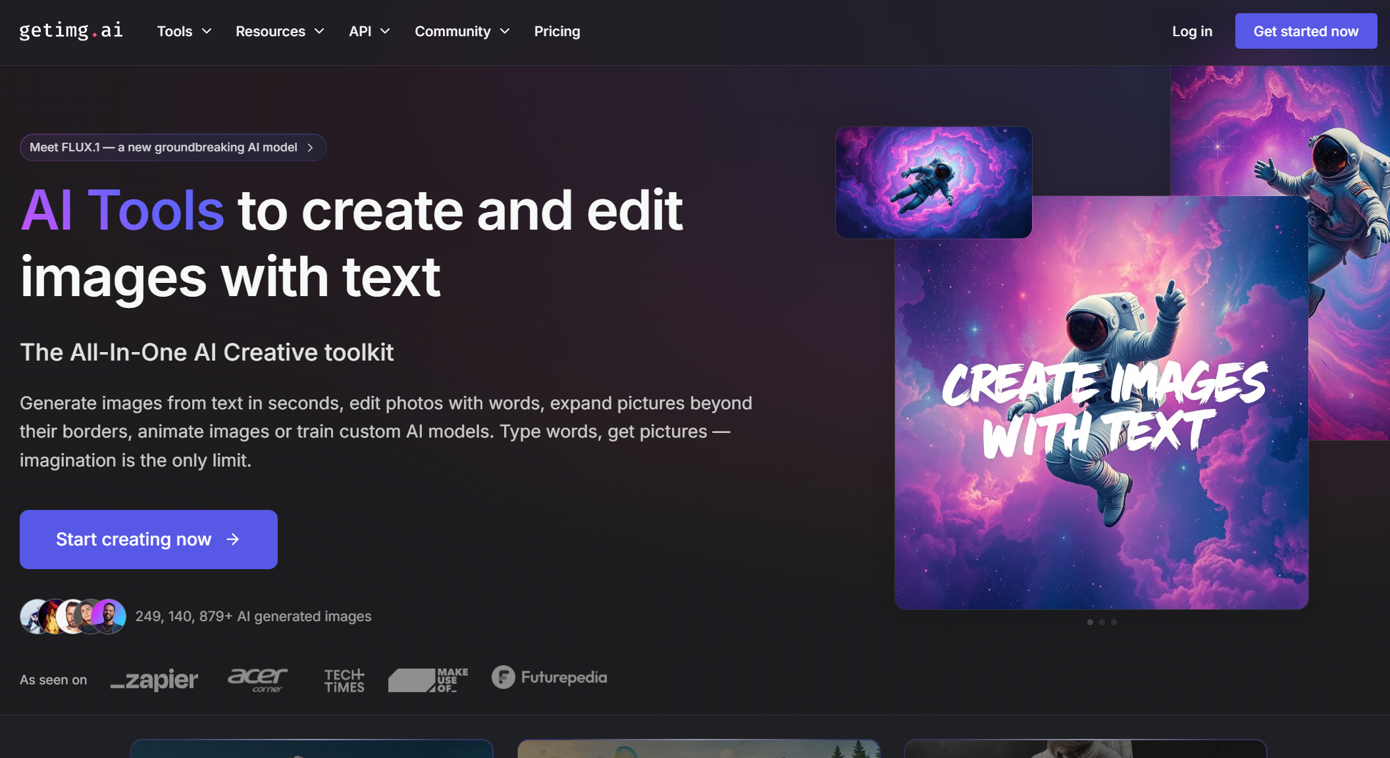Click the MakeUseOf logo
Viewport: 1390px width, 758px height.
tap(428, 680)
